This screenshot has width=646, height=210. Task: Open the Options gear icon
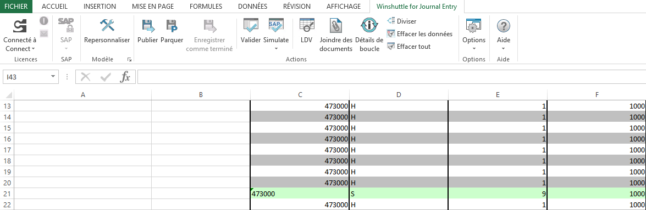474,25
